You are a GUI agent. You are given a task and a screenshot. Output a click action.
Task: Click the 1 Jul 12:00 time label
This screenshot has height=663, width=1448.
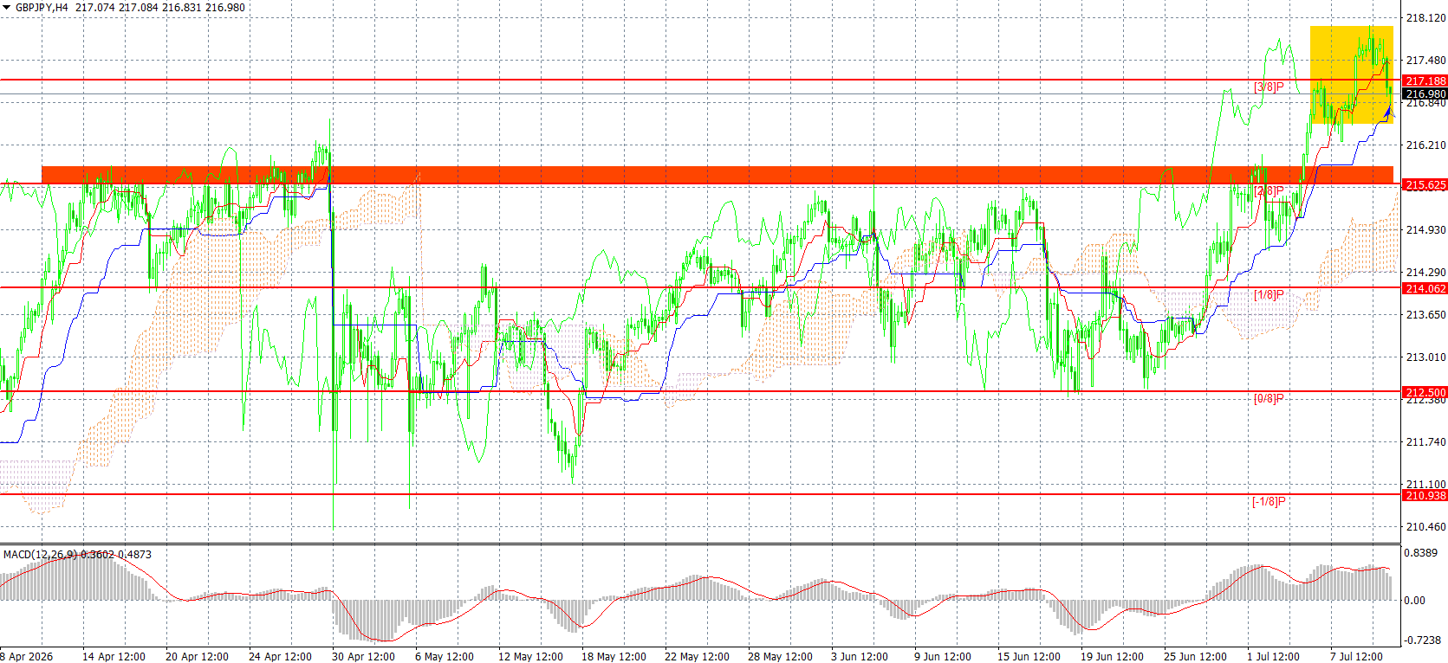1274,656
